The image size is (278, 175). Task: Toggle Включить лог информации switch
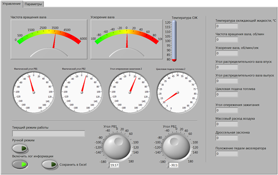20,164
